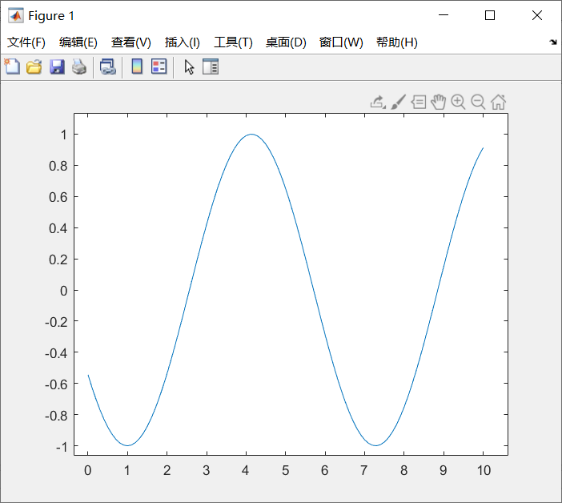Click the x-axis tick label 2

point(167,470)
